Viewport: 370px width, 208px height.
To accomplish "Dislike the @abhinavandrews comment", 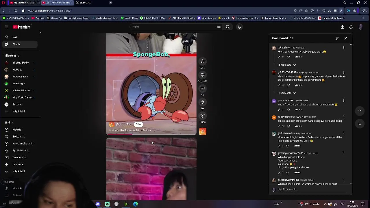I will 287,146.
